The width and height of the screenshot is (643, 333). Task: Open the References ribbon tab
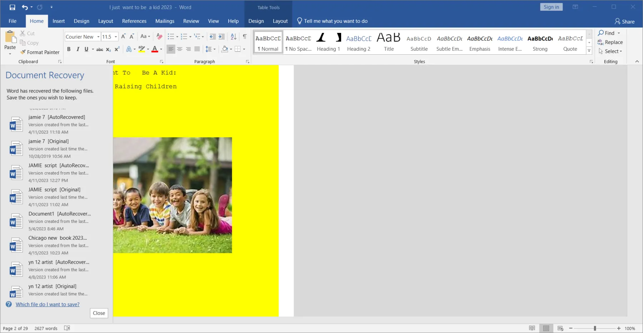pyautogui.click(x=134, y=21)
